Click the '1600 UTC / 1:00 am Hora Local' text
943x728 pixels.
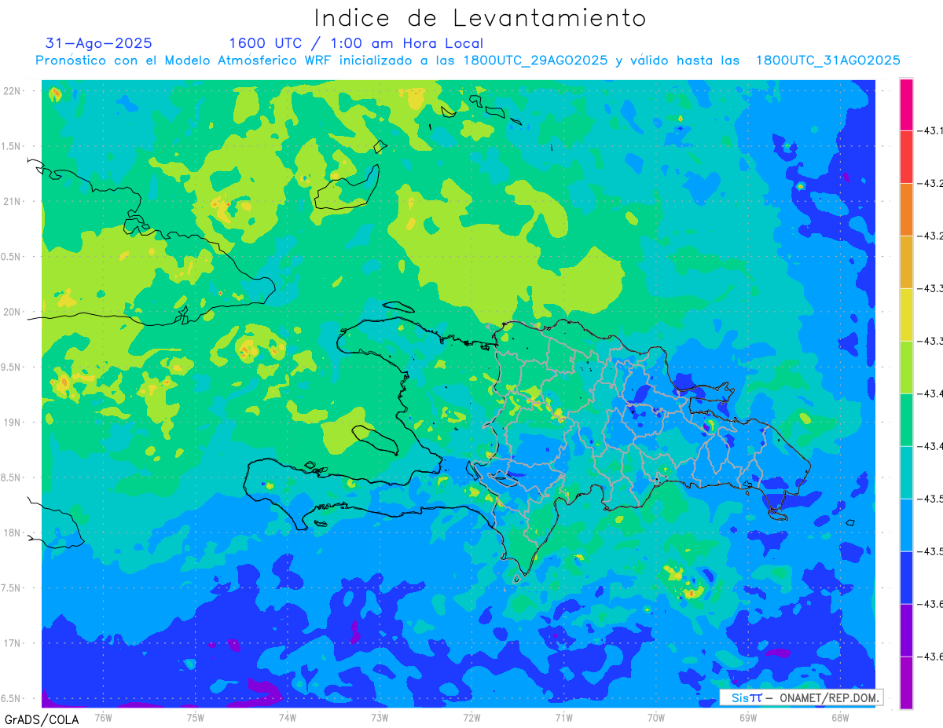click(x=356, y=43)
